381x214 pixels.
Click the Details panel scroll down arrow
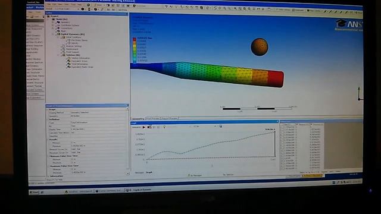pyautogui.click(x=127, y=174)
